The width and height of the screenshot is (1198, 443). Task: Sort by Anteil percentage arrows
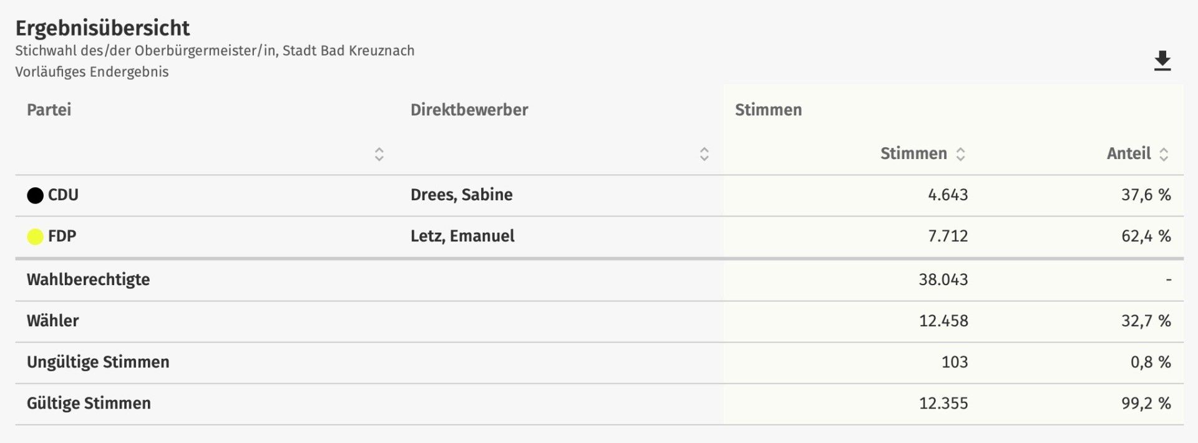[x=1164, y=154]
